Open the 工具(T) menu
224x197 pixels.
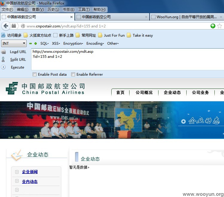point(84,10)
